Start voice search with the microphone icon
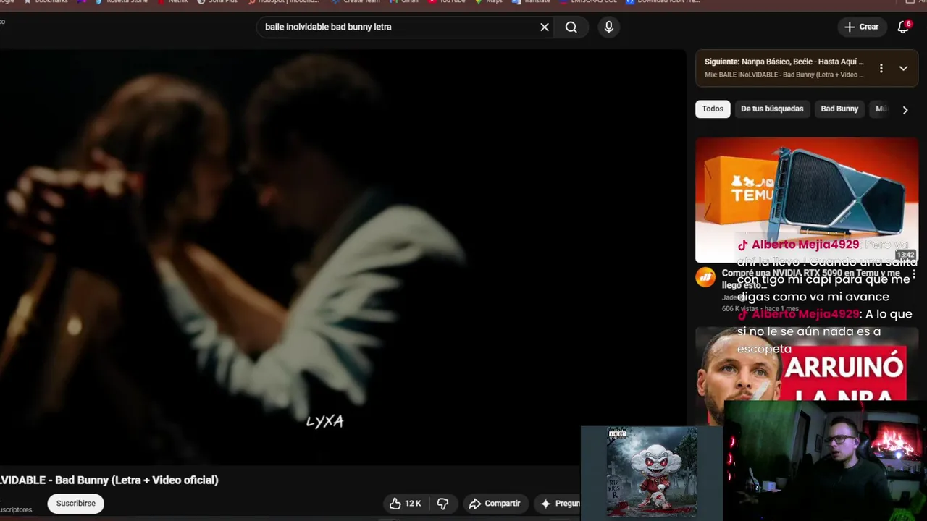 click(x=608, y=27)
